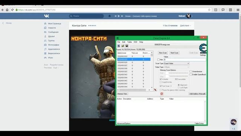The height and width of the screenshot is (136, 241).
Task: Enable the Unrandomizer checkbox
Action: coord(191,71)
